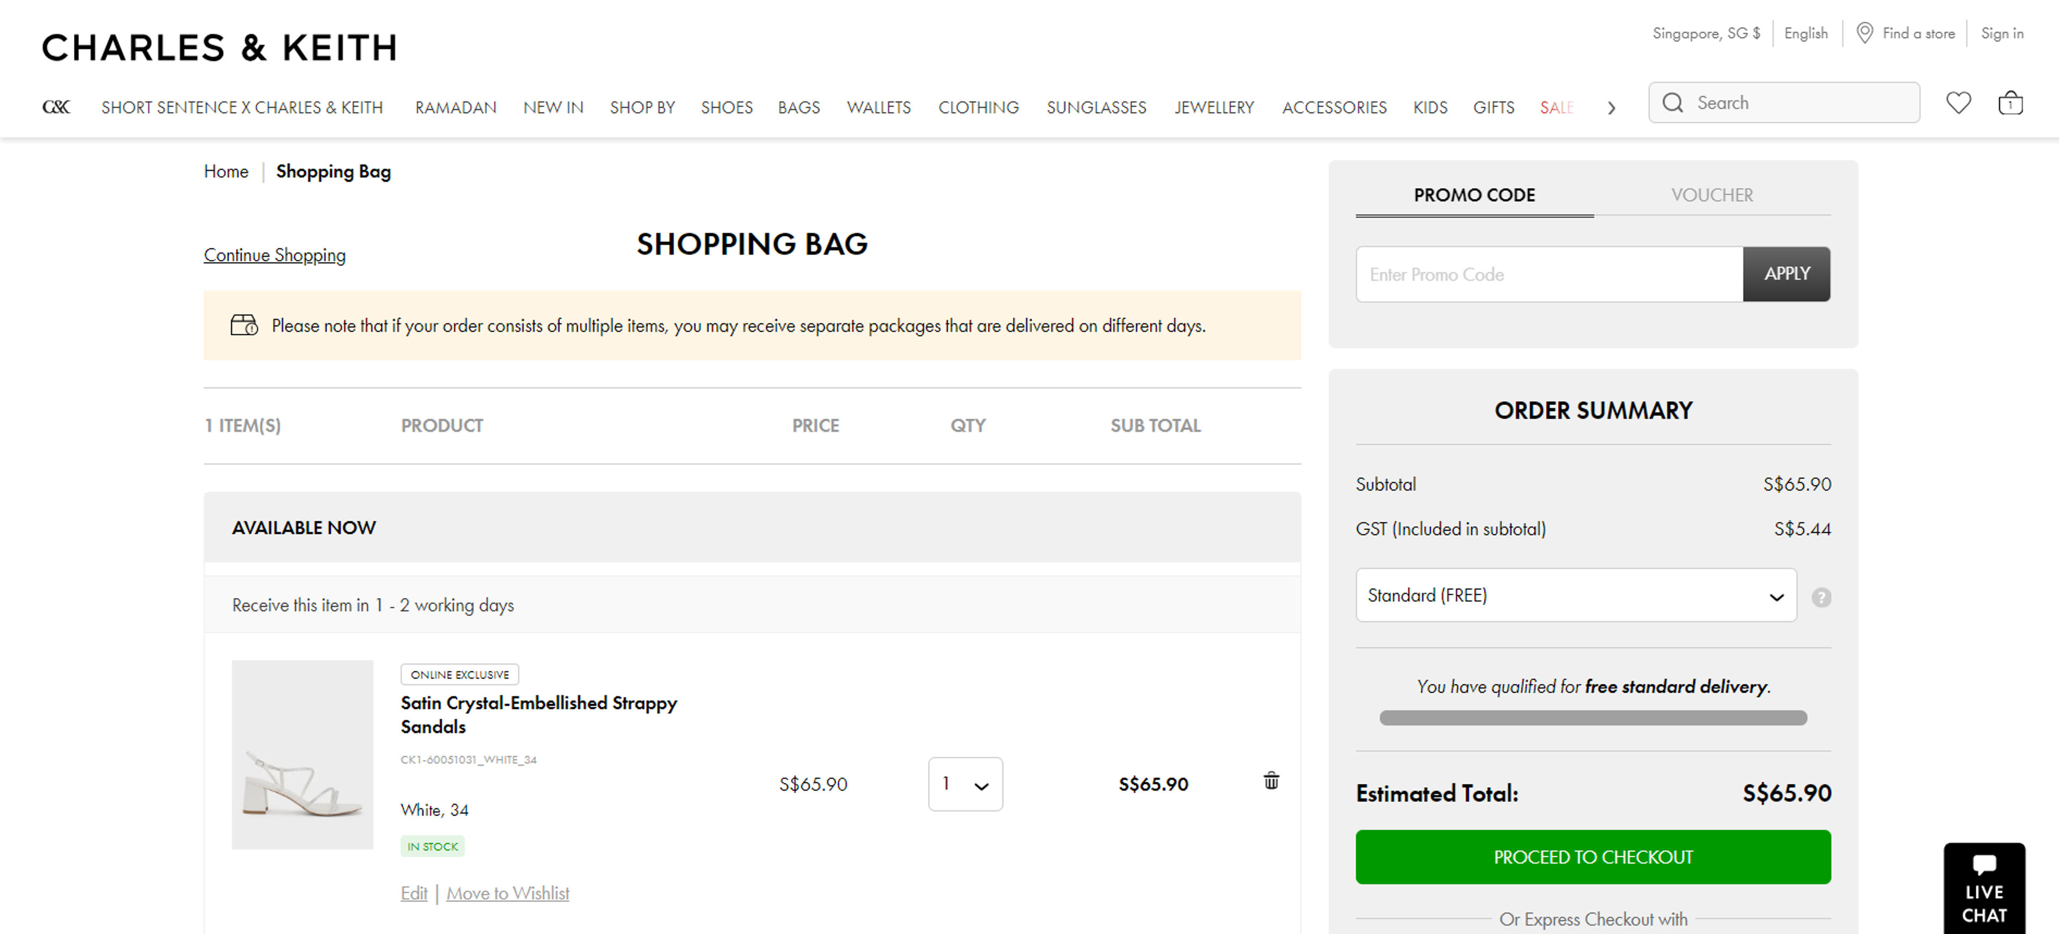Screen dimensions: 2059x934
Task: Click the Charles & Keith logo
Action: [219, 48]
